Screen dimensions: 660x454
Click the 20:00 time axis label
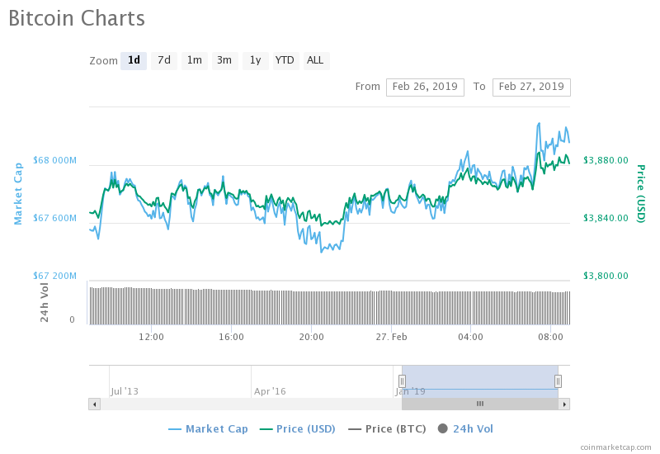312,337
